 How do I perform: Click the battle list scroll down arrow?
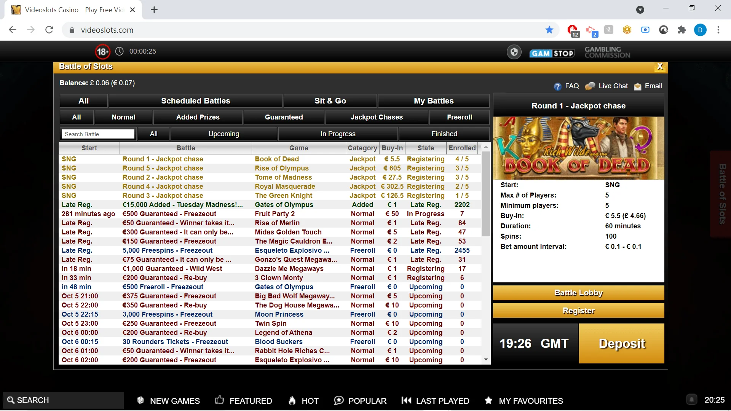(486, 360)
